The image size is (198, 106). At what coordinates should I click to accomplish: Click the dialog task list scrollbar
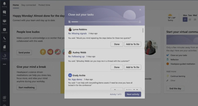coord(143,30)
